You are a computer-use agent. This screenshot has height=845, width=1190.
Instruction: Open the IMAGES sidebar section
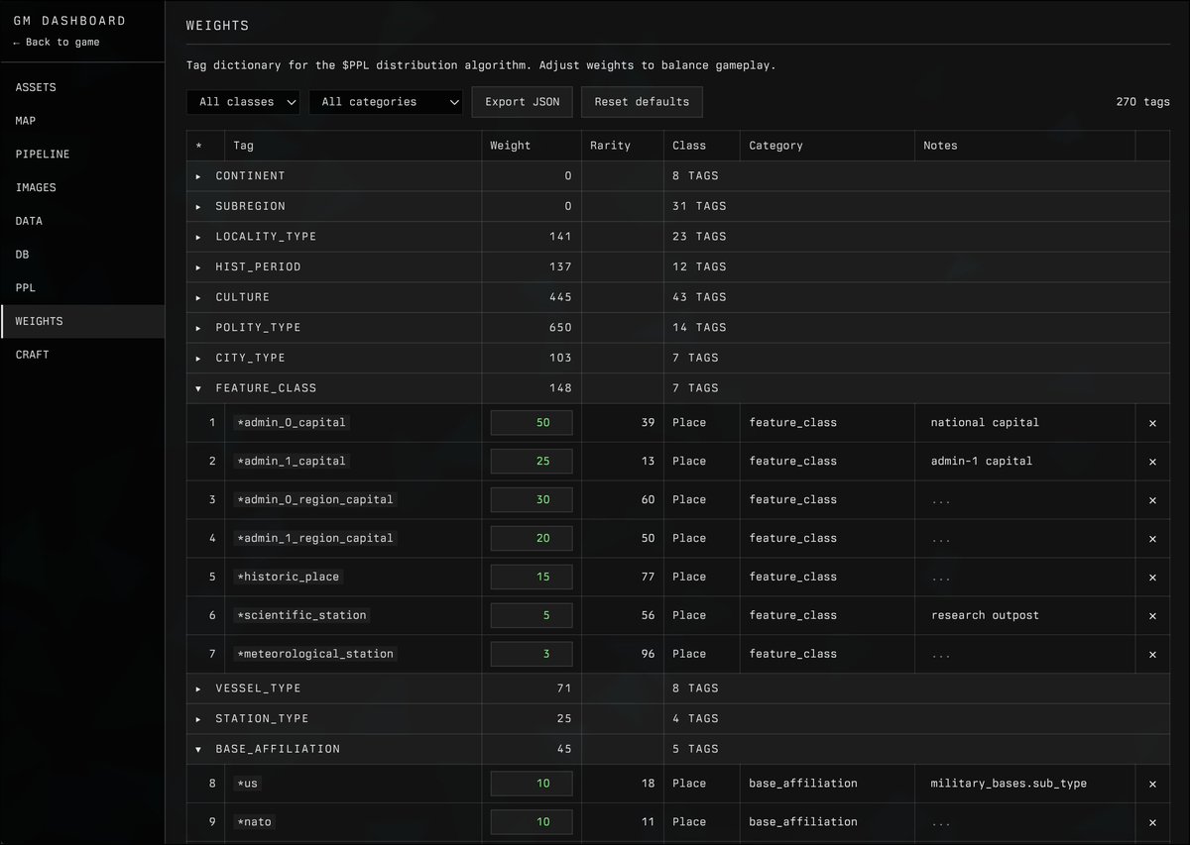(82, 187)
